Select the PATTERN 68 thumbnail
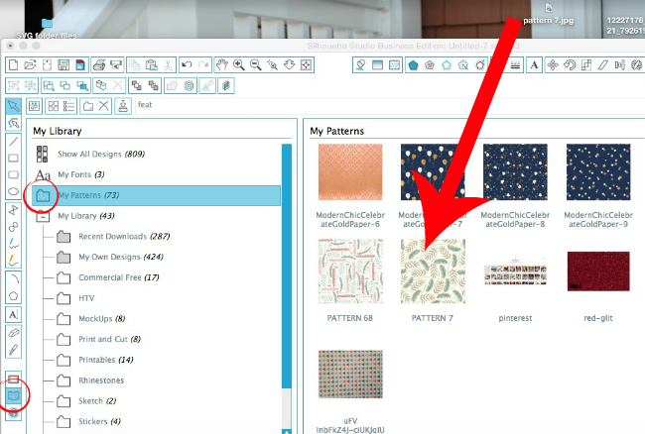645x434 pixels. pos(350,271)
